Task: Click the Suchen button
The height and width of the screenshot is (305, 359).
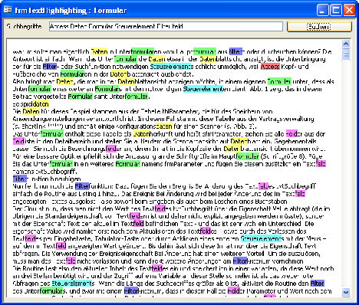Action: tap(319, 27)
